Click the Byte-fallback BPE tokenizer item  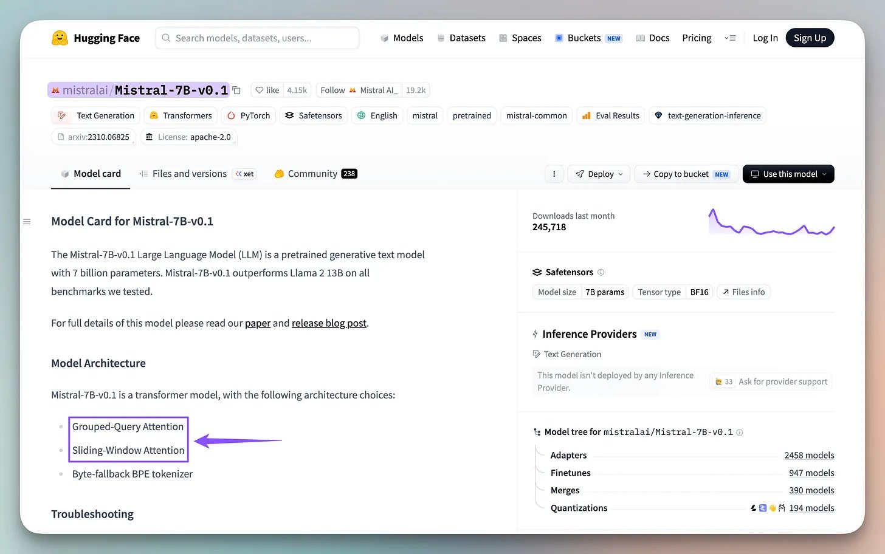pyautogui.click(x=133, y=474)
